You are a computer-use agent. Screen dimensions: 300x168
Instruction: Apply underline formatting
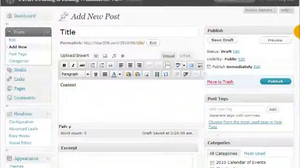(x=96, y=74)
